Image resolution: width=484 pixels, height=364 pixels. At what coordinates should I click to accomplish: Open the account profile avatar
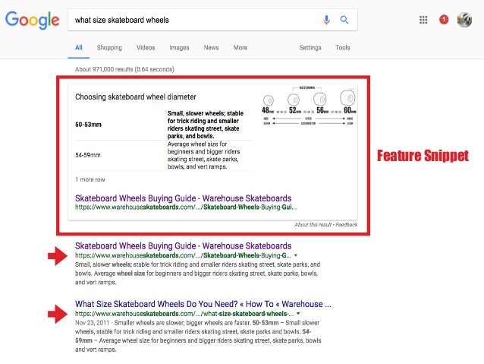464,20
